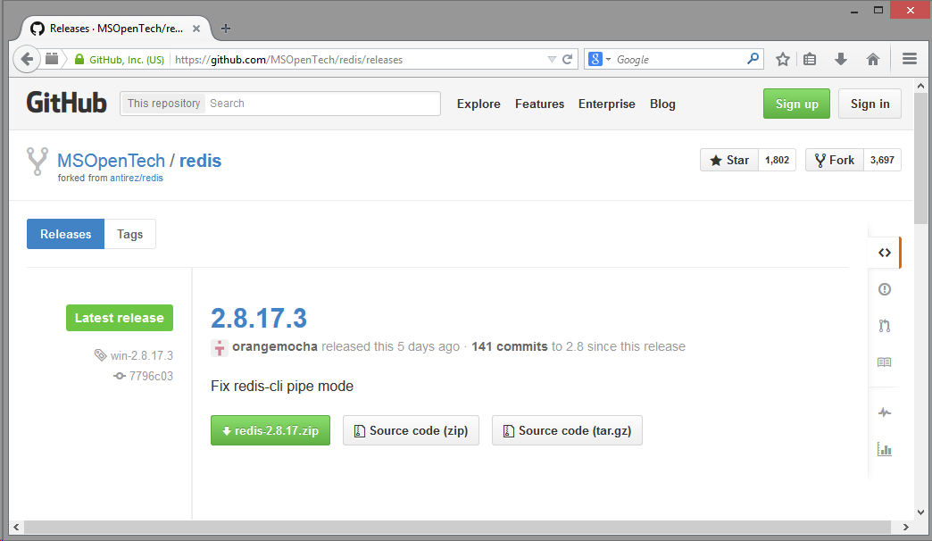Open Wiki book icon in sidebar

coord(884,362)
